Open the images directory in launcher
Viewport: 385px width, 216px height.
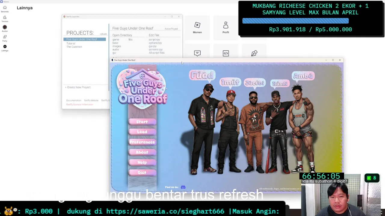click(117, 46)
